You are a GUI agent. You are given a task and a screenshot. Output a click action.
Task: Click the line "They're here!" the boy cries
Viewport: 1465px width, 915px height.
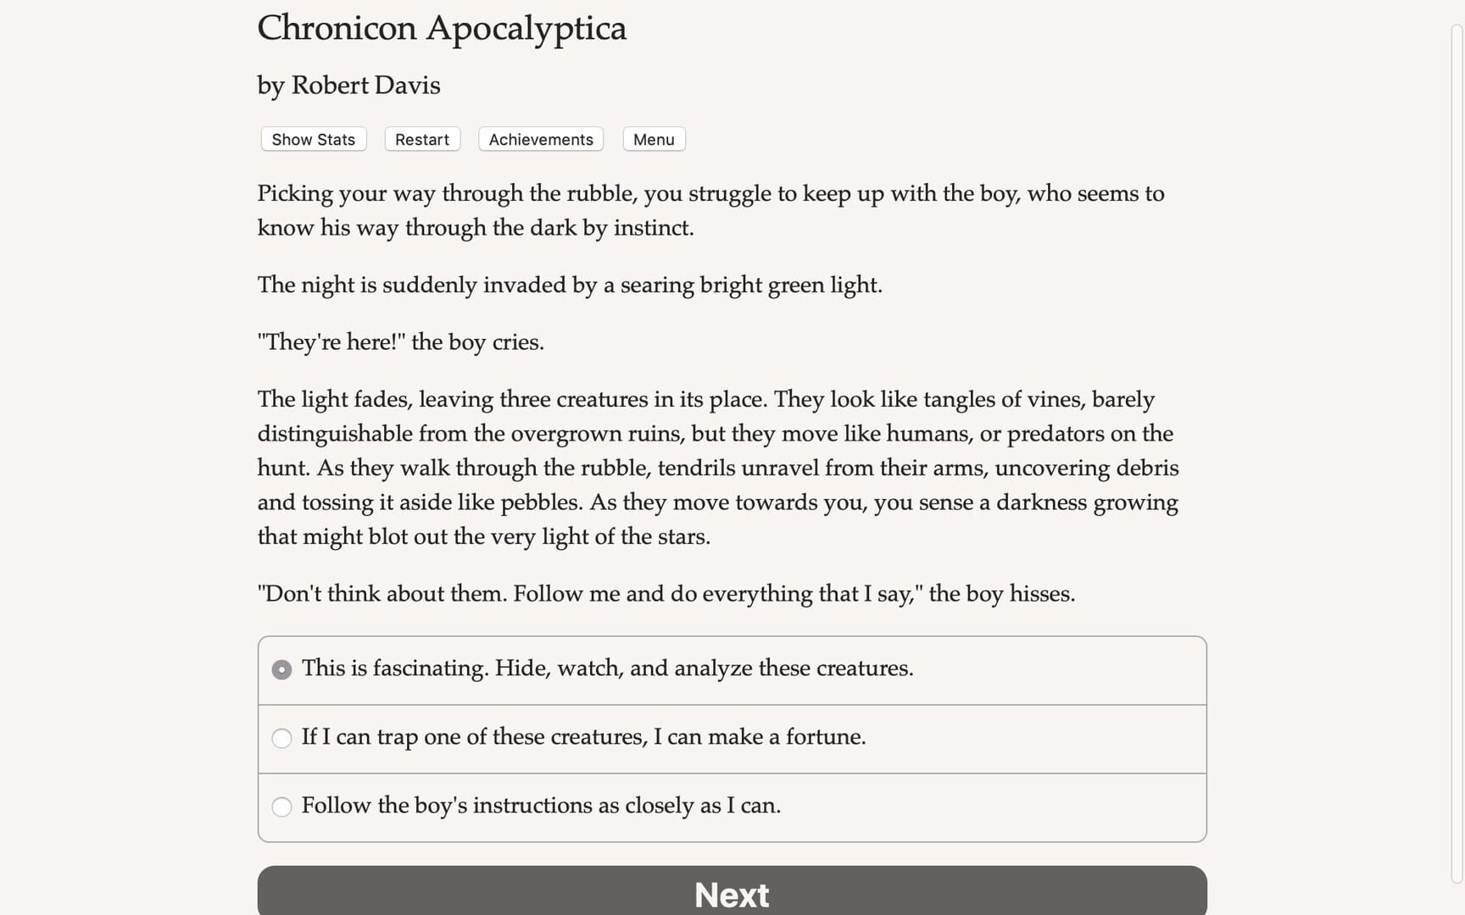coord(400,342)
